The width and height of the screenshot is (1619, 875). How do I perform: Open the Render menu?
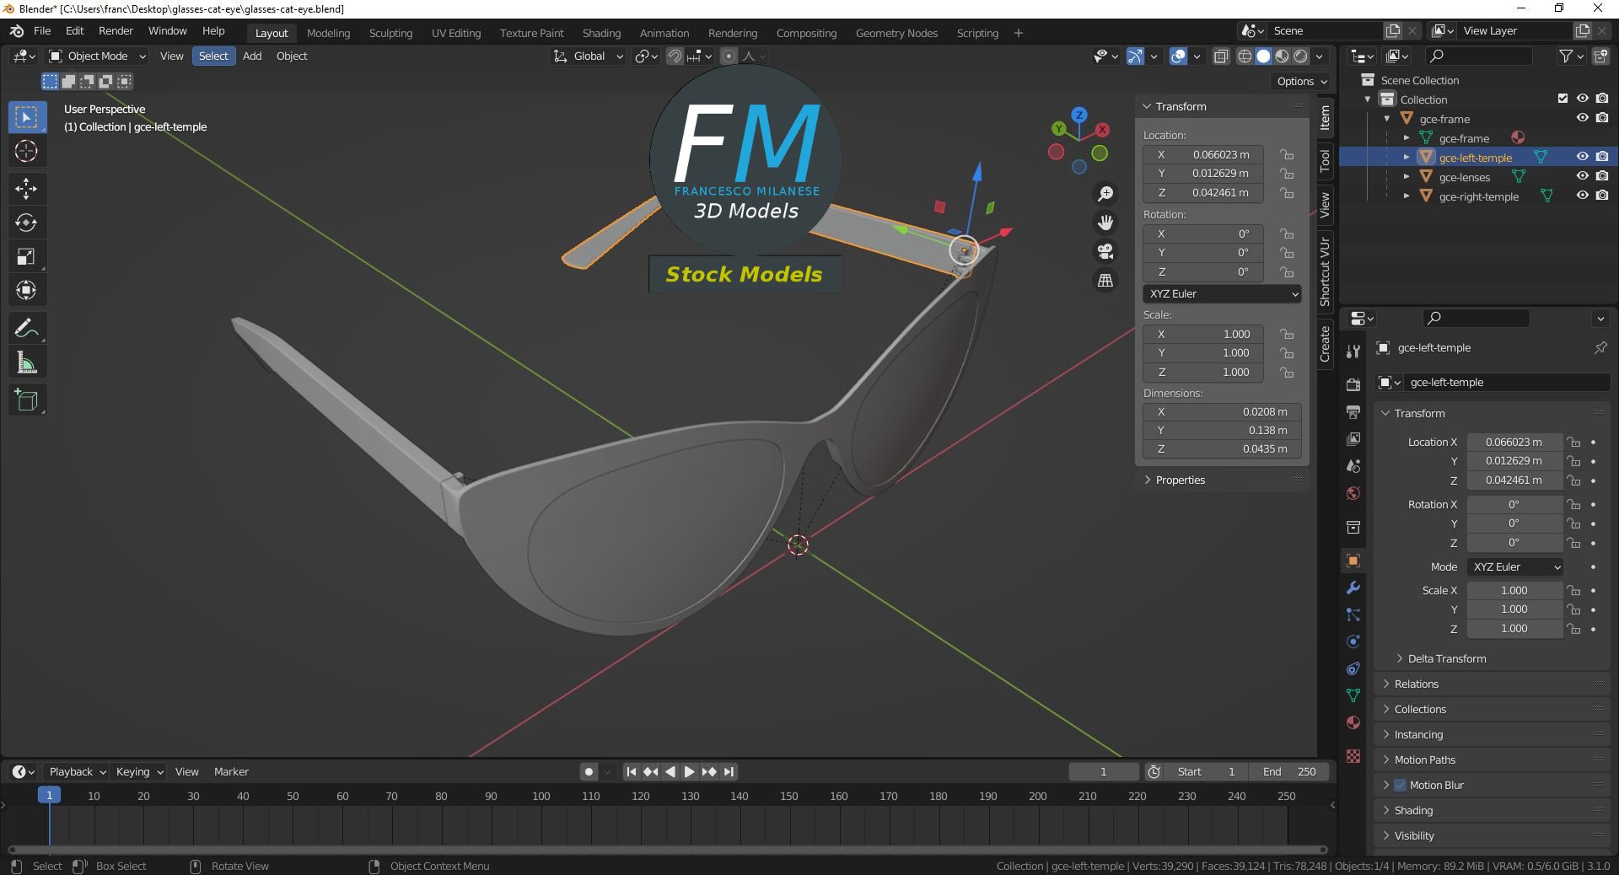[116, 31]
